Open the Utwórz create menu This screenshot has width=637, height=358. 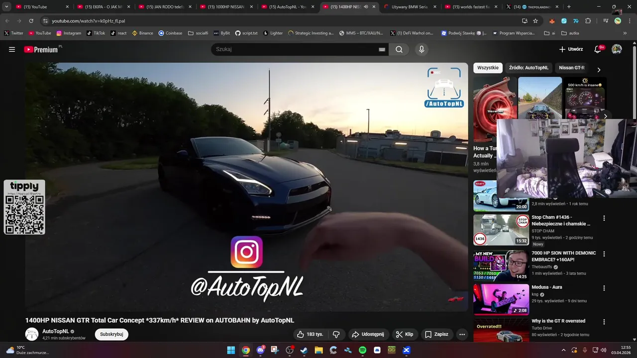click(x=570, y=49)
